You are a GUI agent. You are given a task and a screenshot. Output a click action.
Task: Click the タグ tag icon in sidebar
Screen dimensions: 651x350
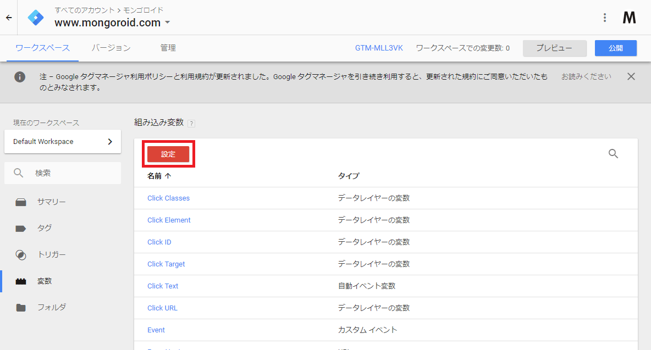pyautogui.click(x=21, y=229)
